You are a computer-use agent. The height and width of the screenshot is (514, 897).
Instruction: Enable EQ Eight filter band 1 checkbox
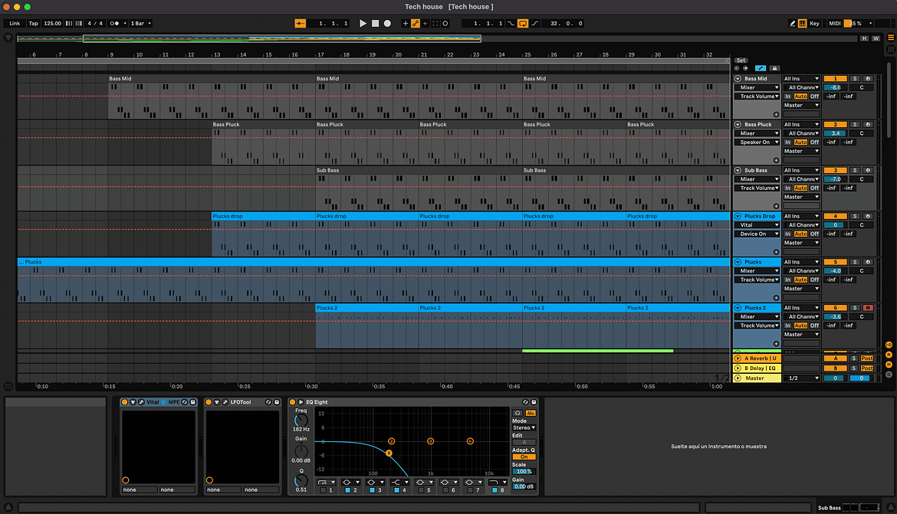tap(323, 489)
